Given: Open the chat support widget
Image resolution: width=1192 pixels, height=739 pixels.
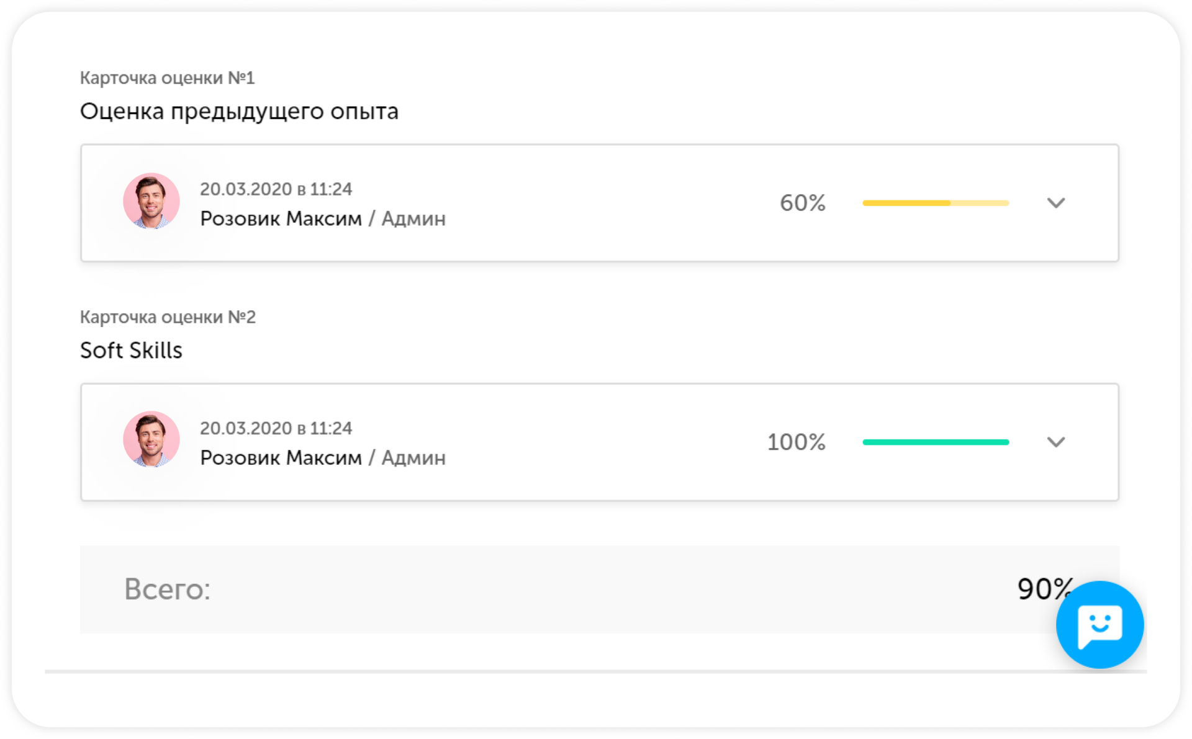Looking at the screenshot, I should click(x=1099, y=624).
